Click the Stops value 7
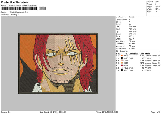The height and width of the screenshot is (114, 161). tap(129, 22)
